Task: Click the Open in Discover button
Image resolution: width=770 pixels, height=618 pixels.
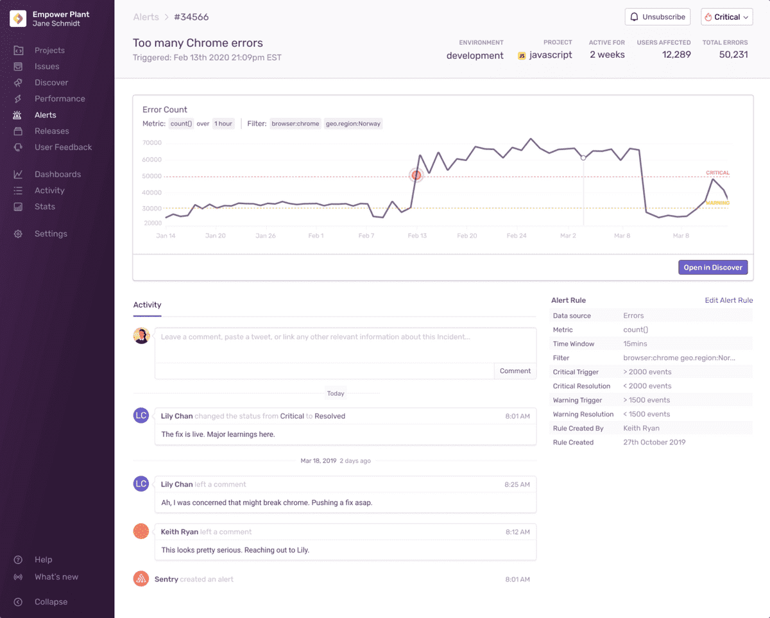Action: 713,267
